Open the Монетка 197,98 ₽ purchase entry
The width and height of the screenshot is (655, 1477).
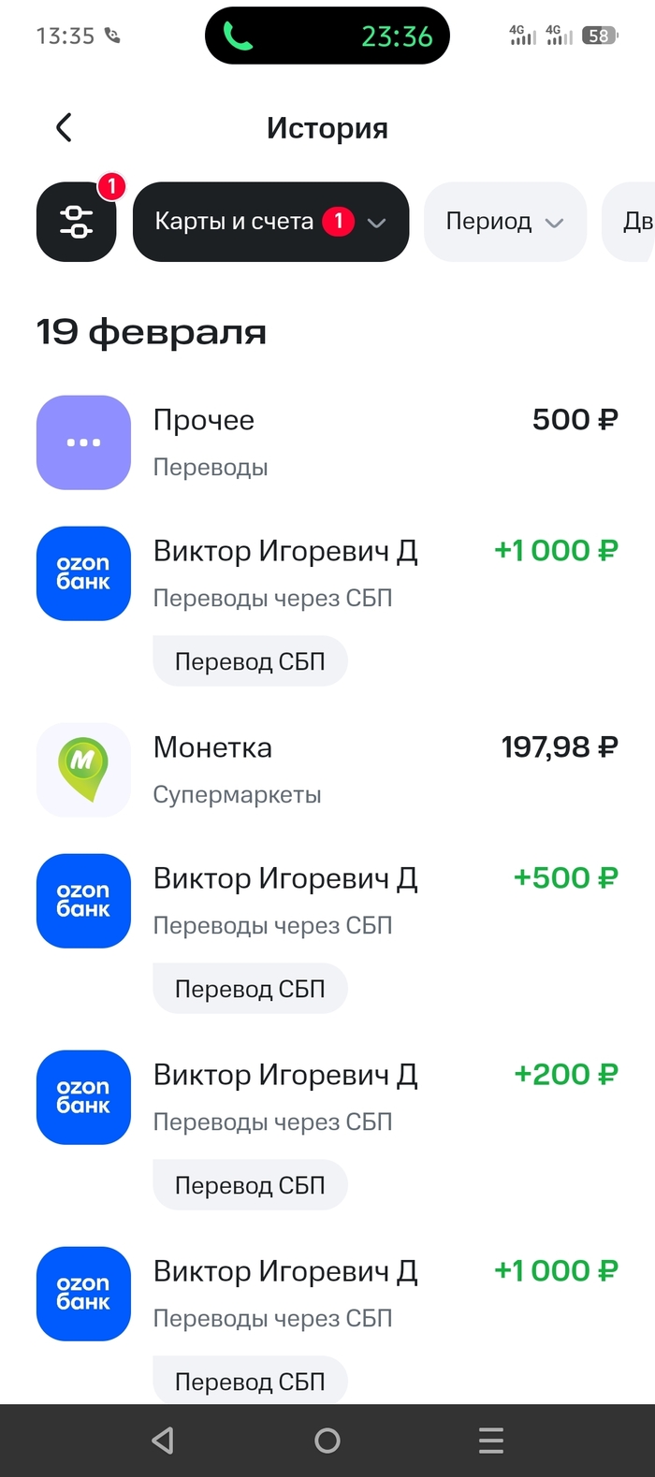(327, 770)
